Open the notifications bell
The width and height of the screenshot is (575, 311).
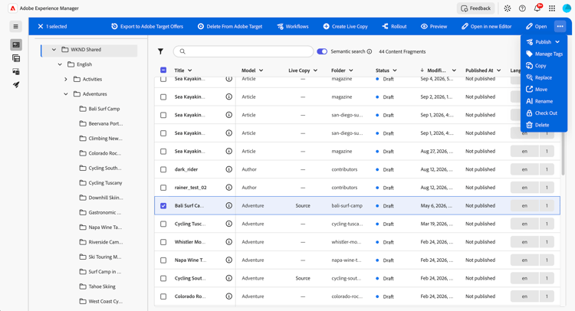[x=537, y=8]
